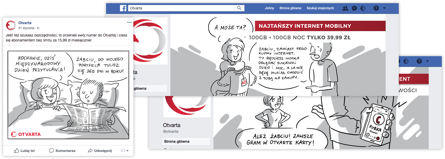Image resolution: width=445 pixels, height=159 pixels.
Task: Open the friend requests icon
Action: point(345,8)
